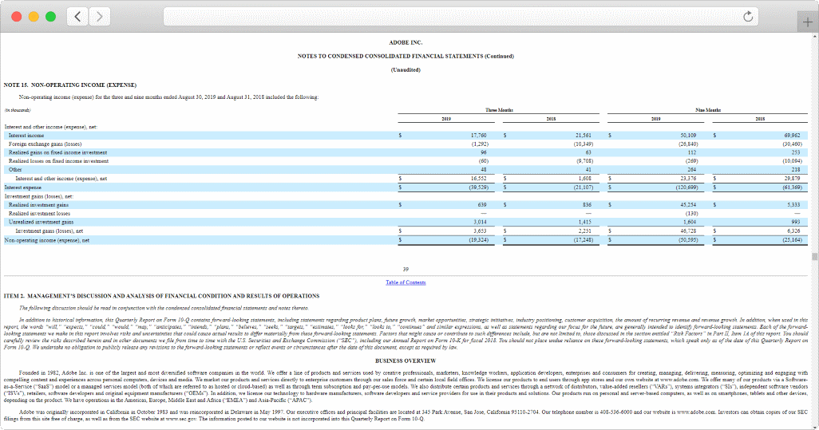This screenshot has width=819, height=430.
Task: Click the back navigation arrow
Action: click(77, 16)
